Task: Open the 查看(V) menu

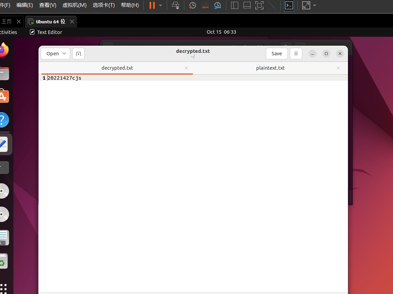Action: coord(48,5)
